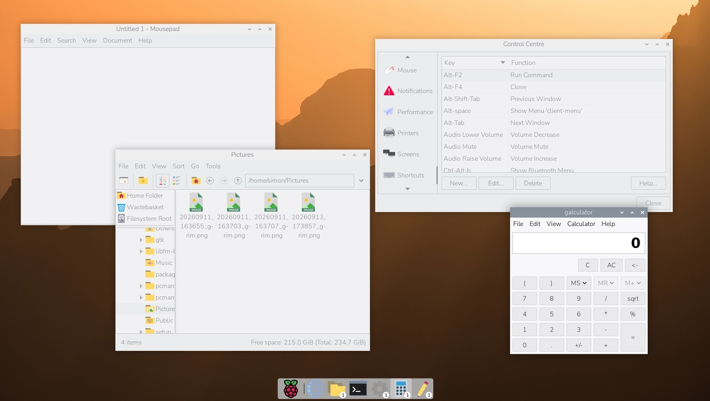Click the home folder icon in Pictures toolbar
This screenshot has height=401, width=710.
196,180
